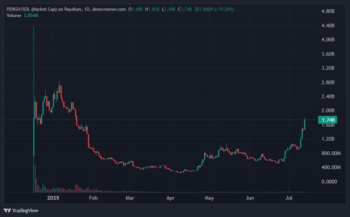Click the 2025 time axis label
The width and height of the screenshot is (350, 217).
(53, 198)
